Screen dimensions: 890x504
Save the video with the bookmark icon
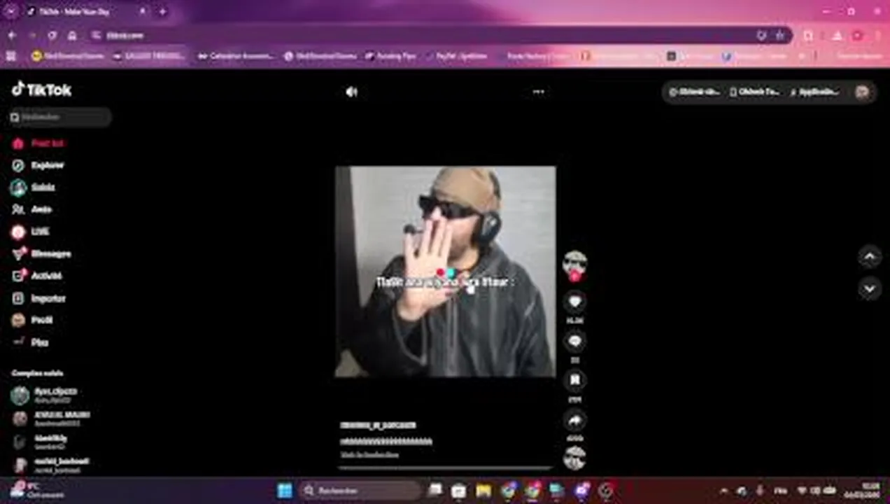(574, 380)
